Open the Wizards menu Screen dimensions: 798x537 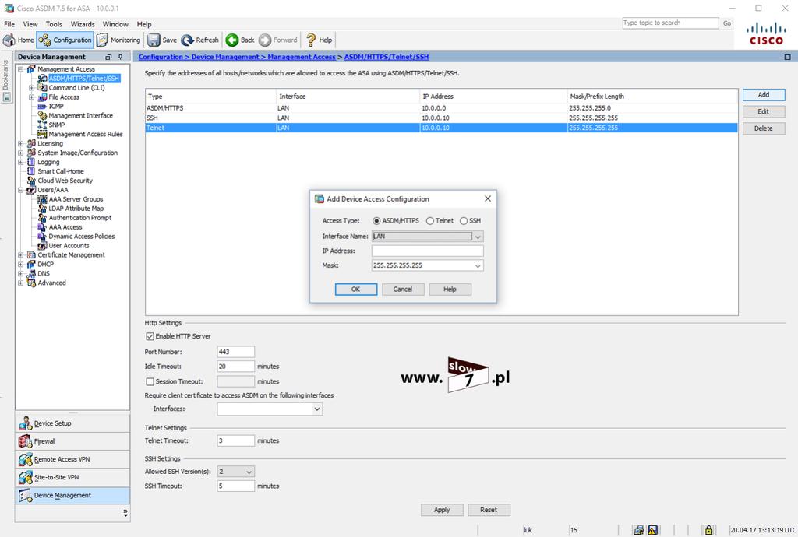click(83, 24)
